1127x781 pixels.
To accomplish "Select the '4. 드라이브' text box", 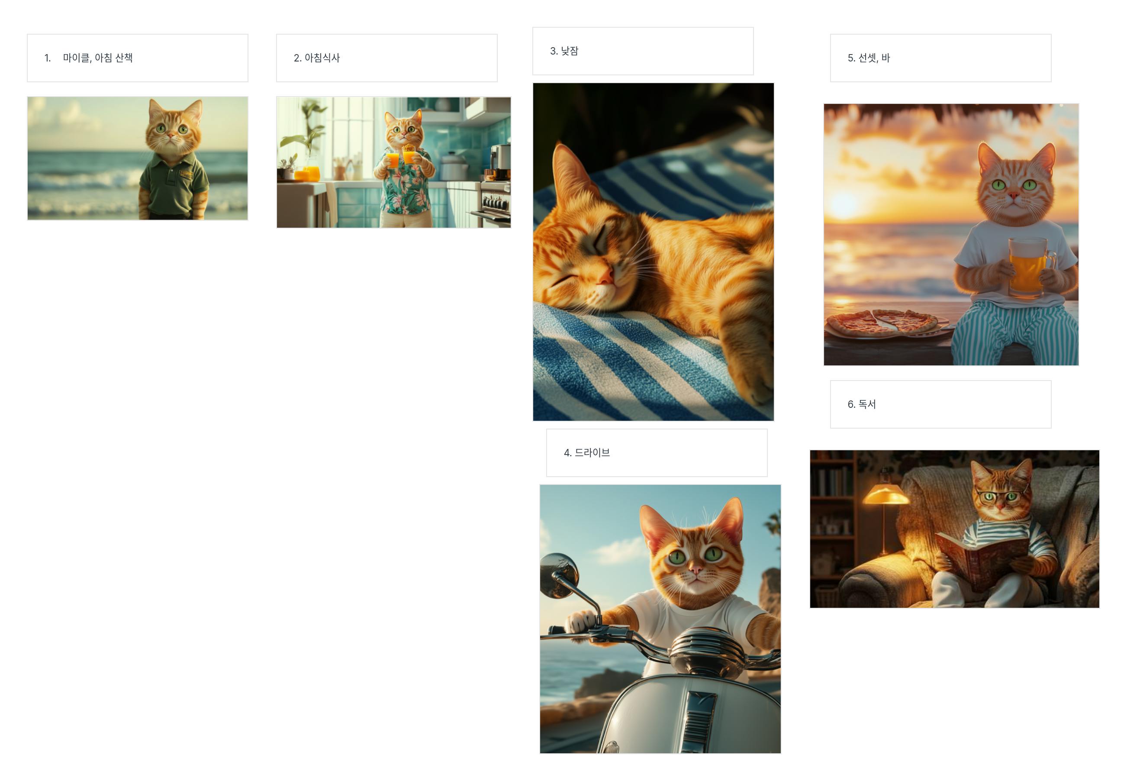I will tap(657, 453).
